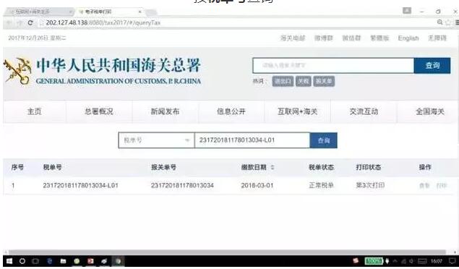The image size is (459, 269).
Task: Click the site search 查询 button
Action: point(432,66)
